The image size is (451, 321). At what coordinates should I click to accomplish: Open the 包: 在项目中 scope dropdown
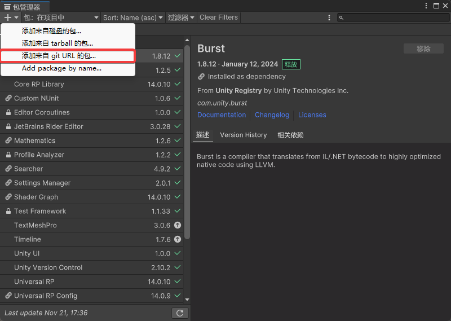coord(61,17)
